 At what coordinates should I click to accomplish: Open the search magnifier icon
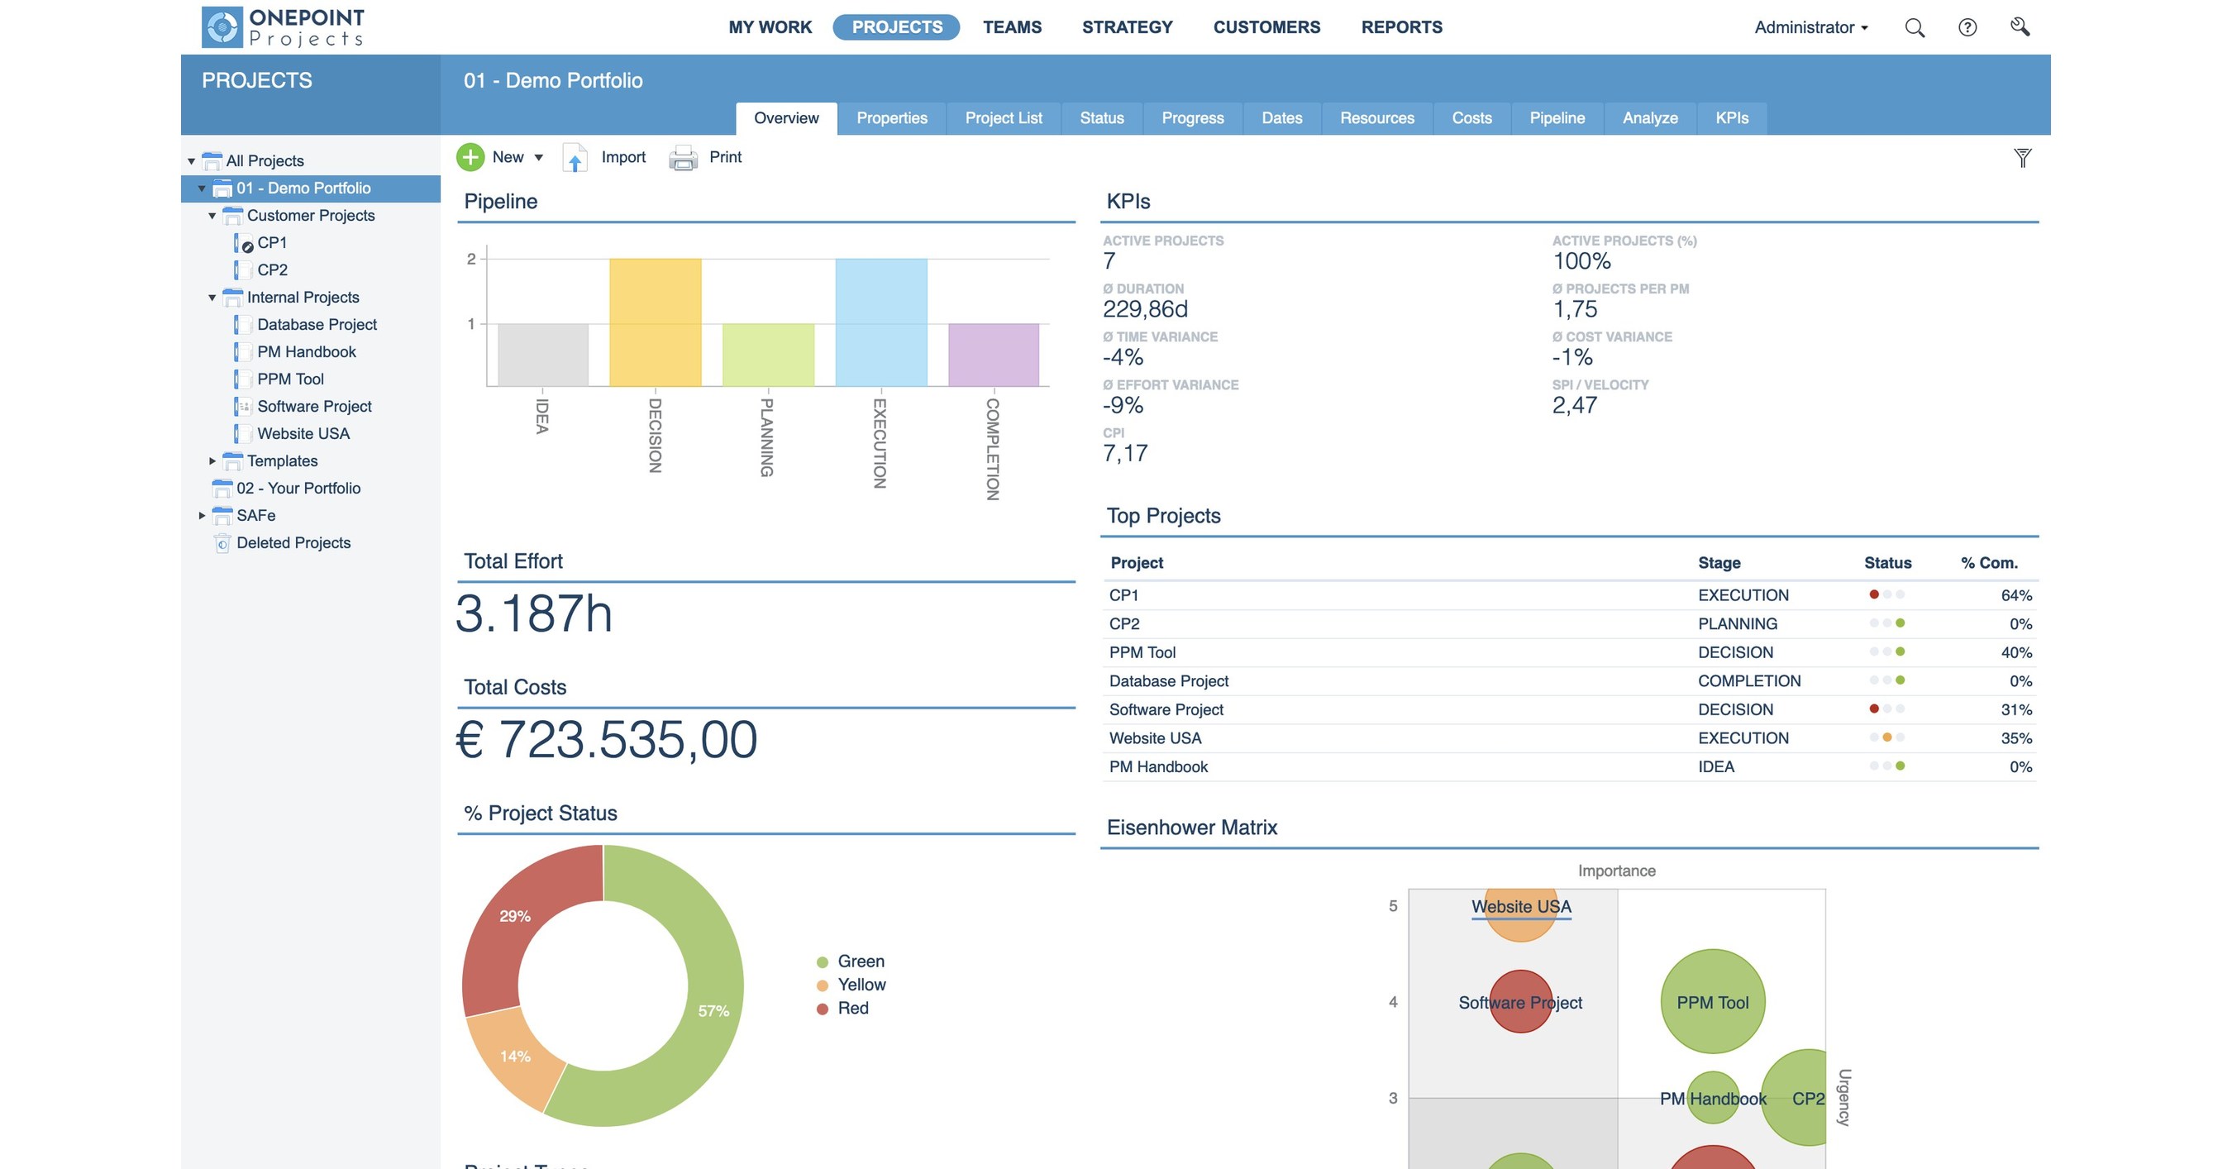click(1915, 28)
